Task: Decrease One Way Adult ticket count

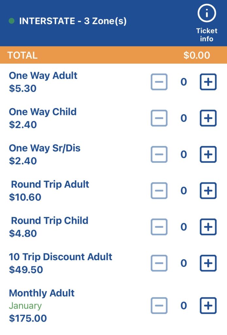Action: [159, 82]
